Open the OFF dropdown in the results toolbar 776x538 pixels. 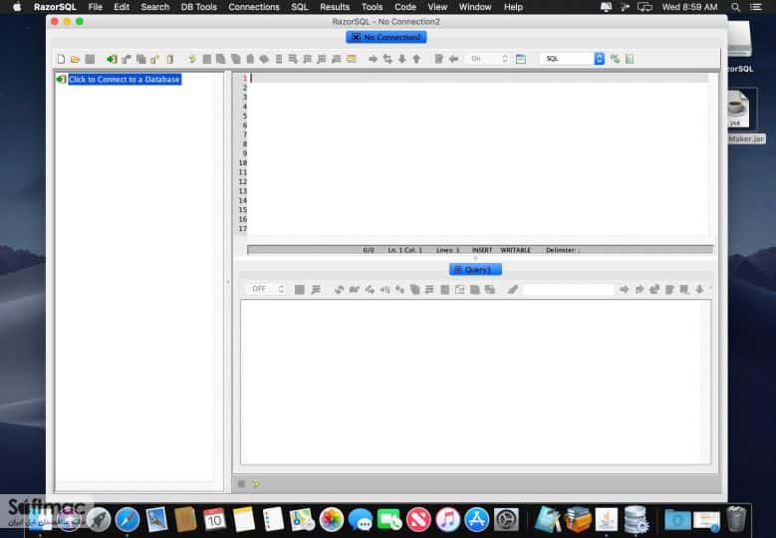click(267, 289)
